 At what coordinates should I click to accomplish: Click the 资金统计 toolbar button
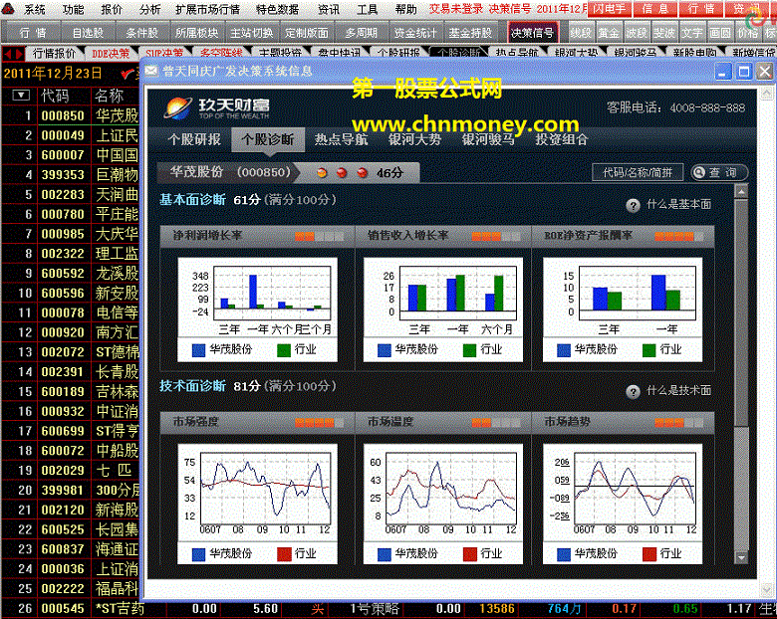pos(414,33)
